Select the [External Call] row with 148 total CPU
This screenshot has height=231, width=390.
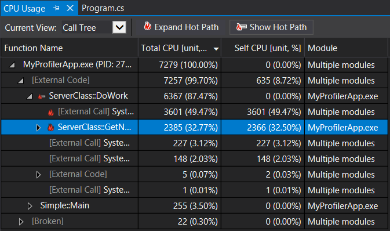click(x=194, y=158)
